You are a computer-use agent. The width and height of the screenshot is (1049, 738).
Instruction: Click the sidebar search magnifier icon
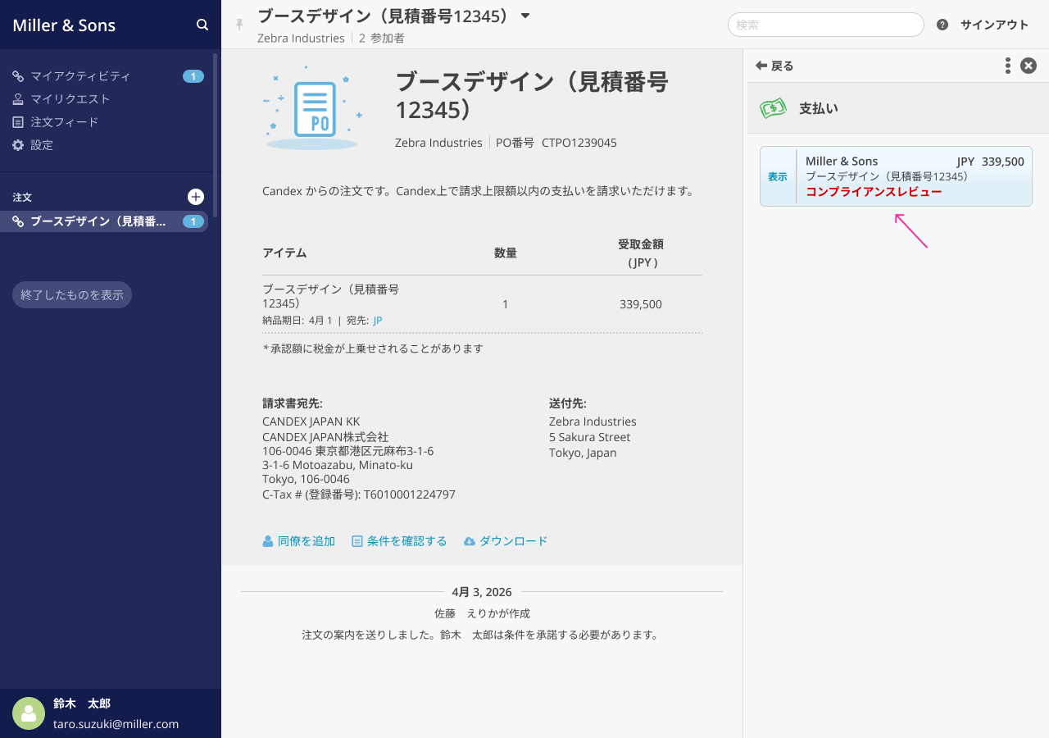pyautogui.click(x=202, y=25)
